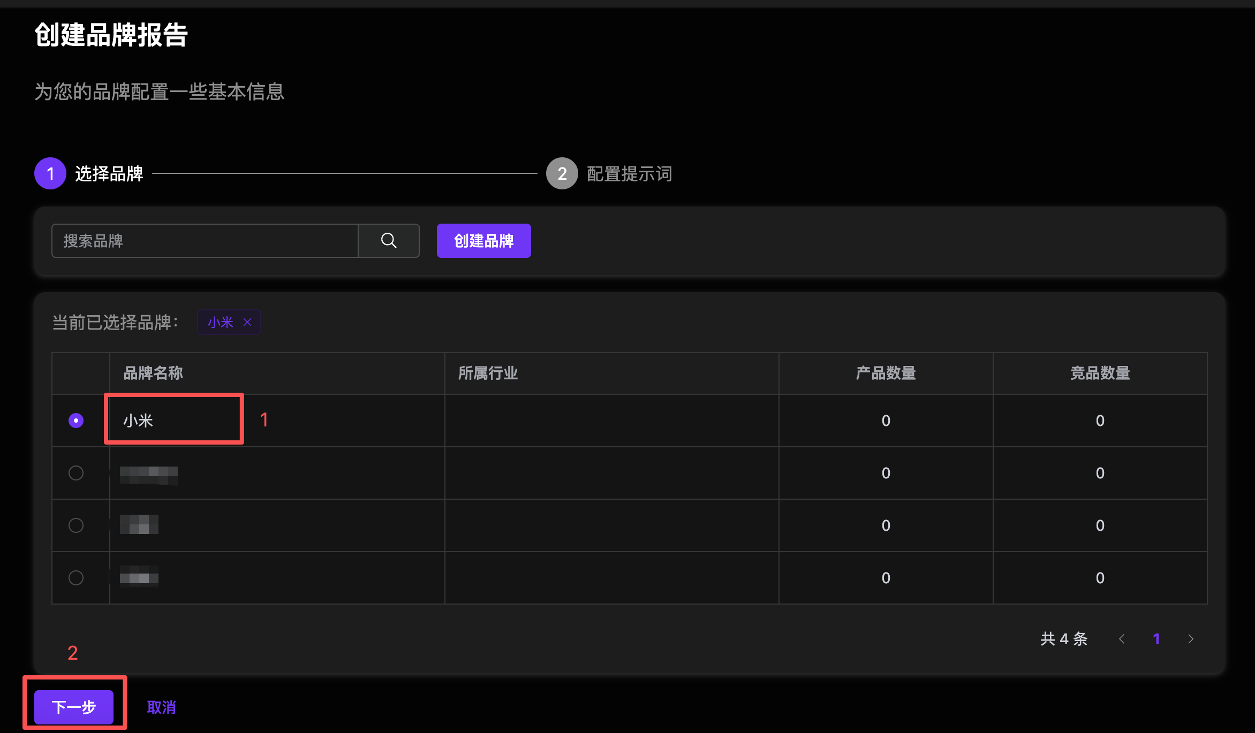
Task: Select the 小米 radio button
Action: point(76,421)
